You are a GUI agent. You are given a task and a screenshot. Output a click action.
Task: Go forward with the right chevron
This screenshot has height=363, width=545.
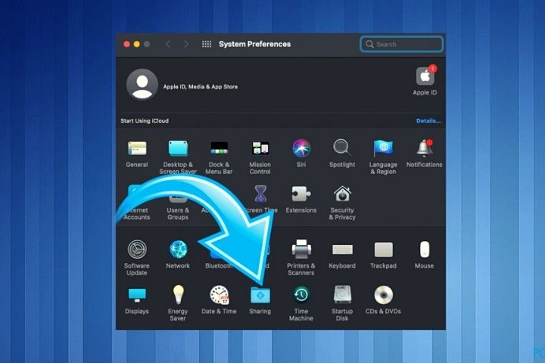(186, 44)
